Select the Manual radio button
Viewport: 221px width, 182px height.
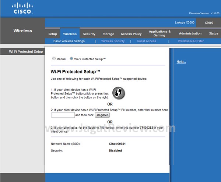coord(54,59)
